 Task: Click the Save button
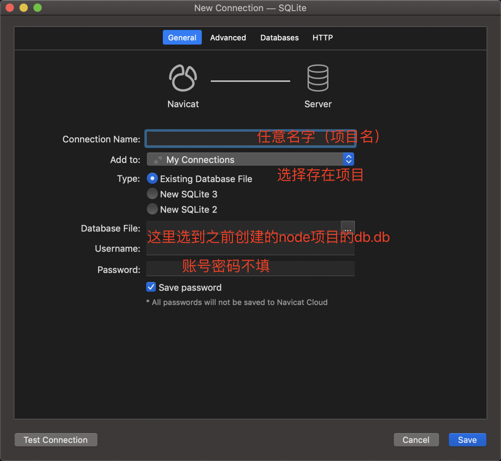pyautogui.click(x=467, y=440)
